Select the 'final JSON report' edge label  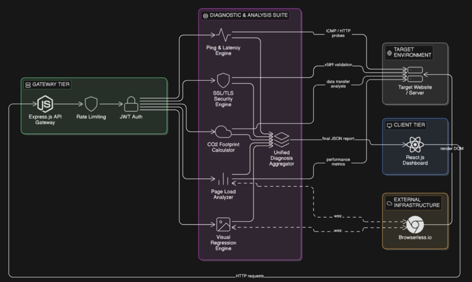click(338, 139)
